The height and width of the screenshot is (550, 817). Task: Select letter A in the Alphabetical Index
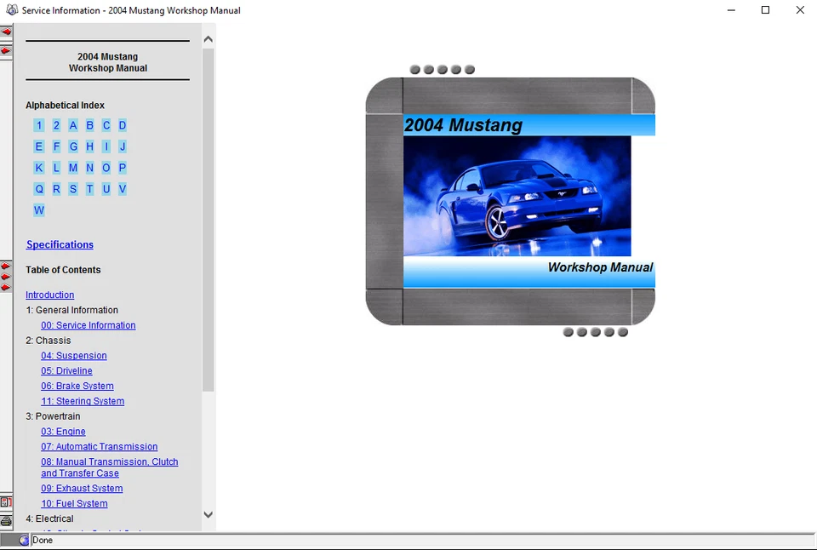pos(72,125)
